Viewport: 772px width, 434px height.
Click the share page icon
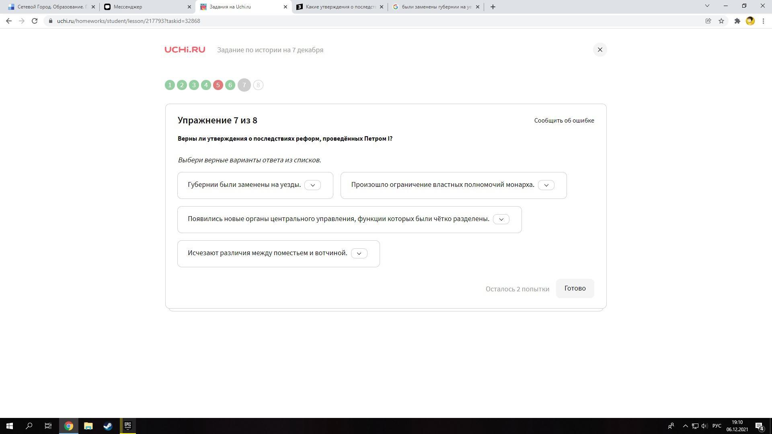tap(708, 21)
